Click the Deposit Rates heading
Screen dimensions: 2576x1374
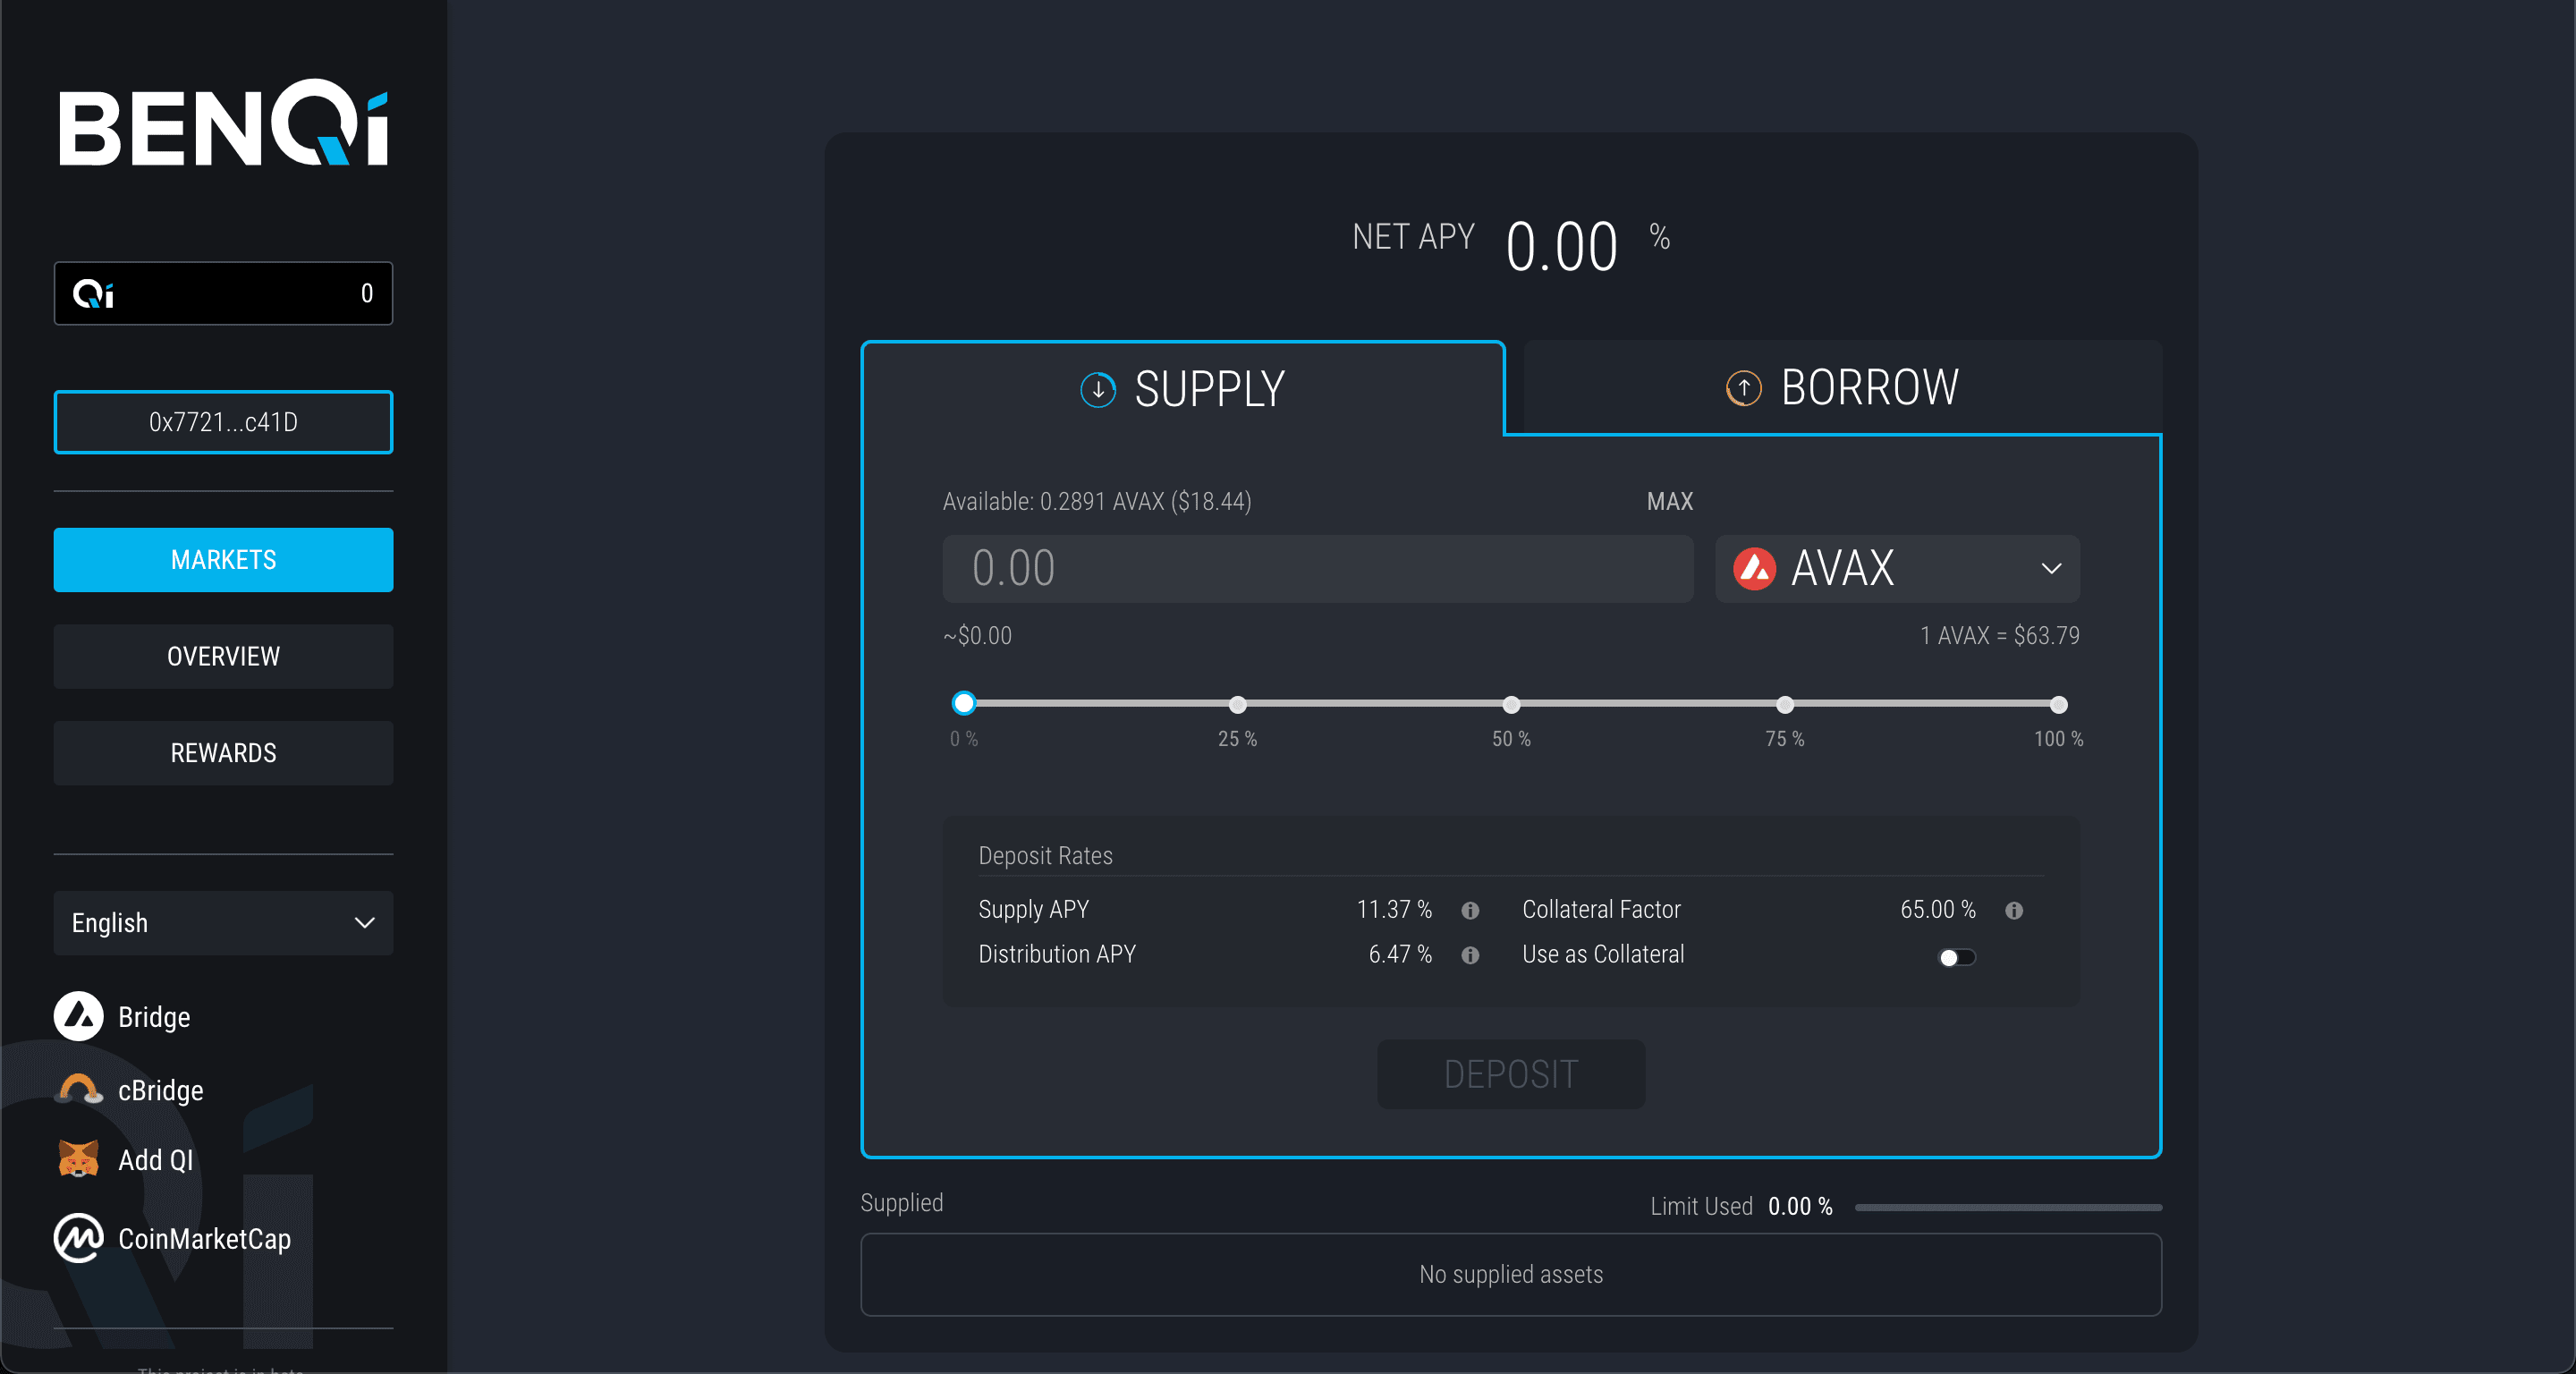click(x=1045, y=856)
